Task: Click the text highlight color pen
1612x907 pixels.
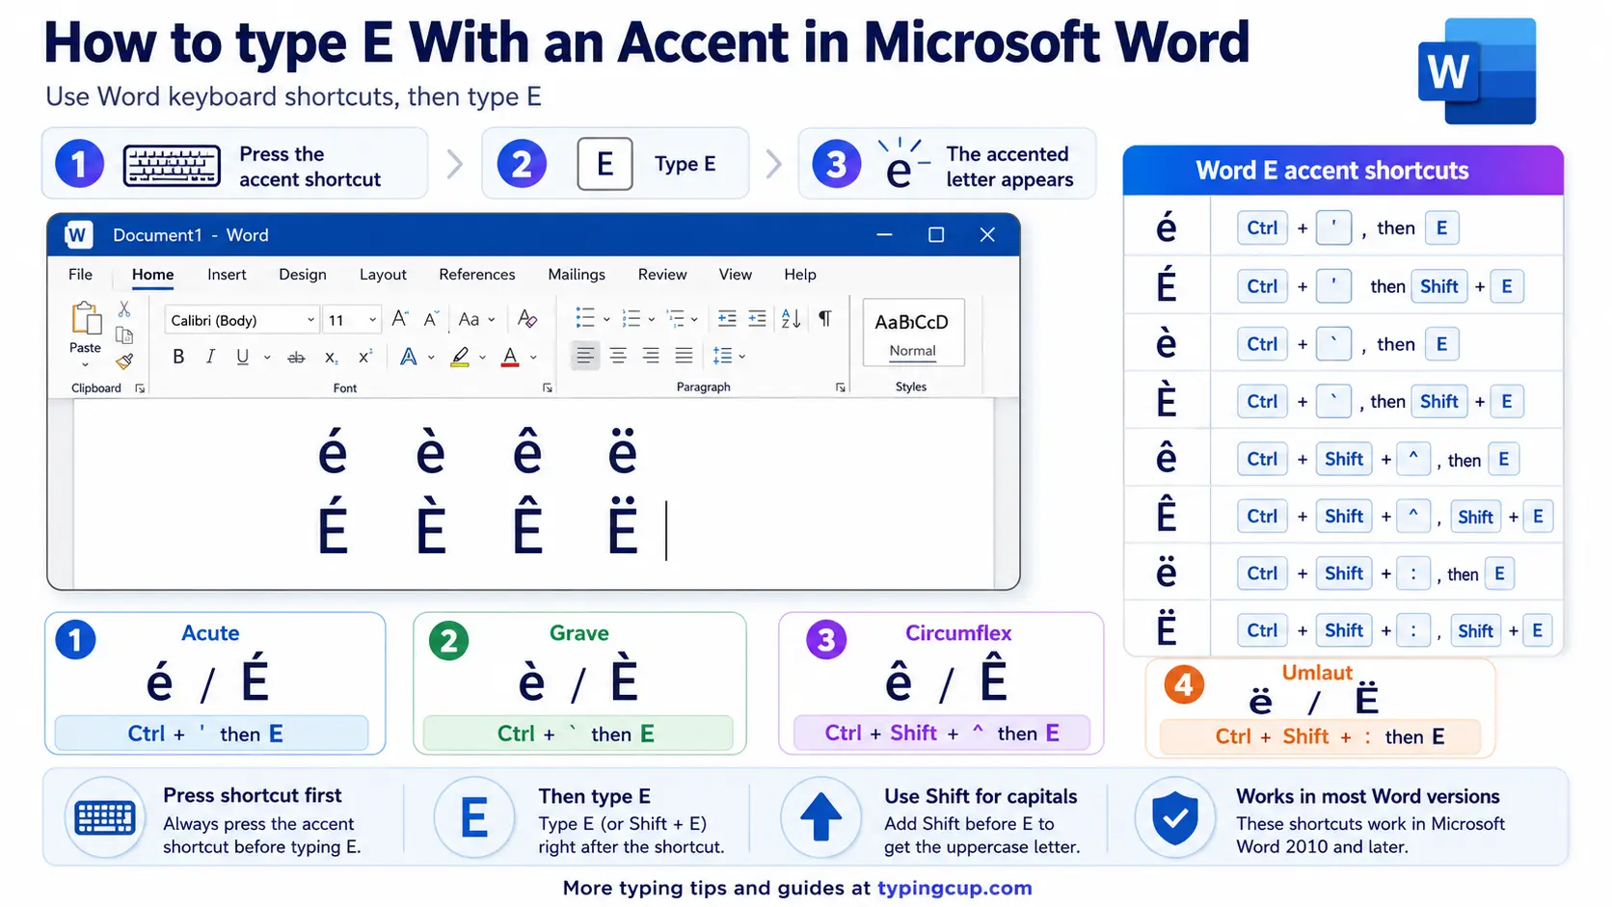Action: [461, 358]
